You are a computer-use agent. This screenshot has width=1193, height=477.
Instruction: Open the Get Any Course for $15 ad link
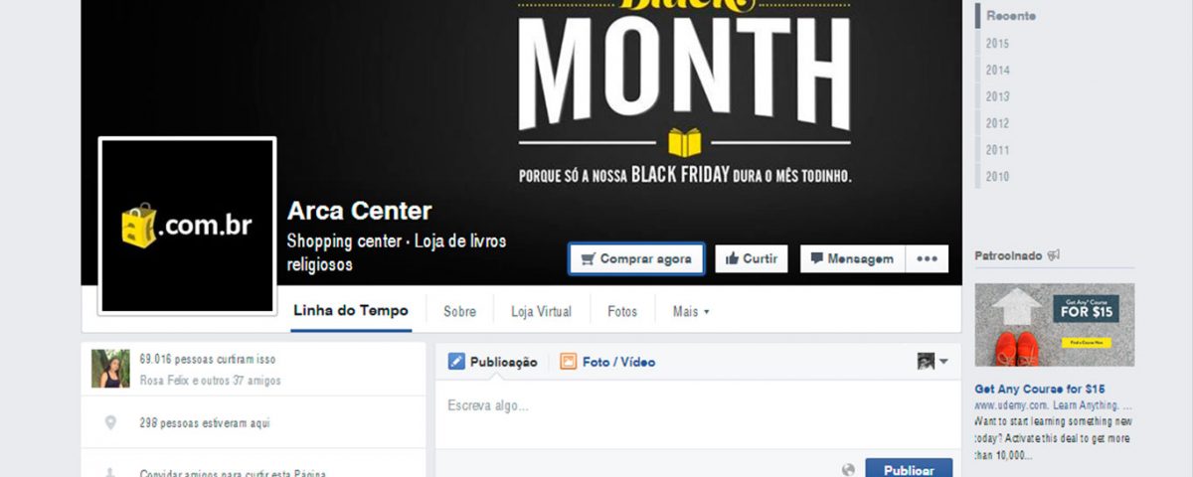(1040, 389)
